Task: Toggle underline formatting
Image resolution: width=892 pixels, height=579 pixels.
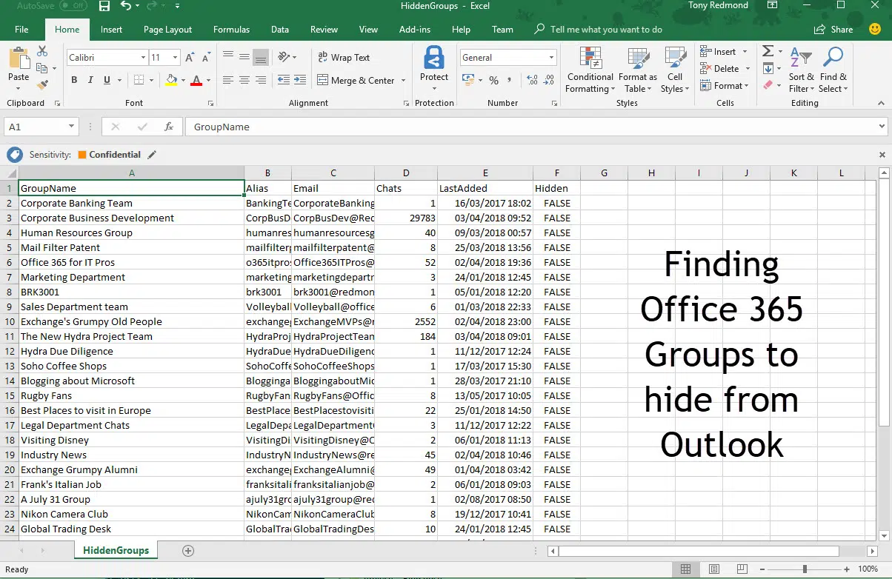Action: point(107,80)
